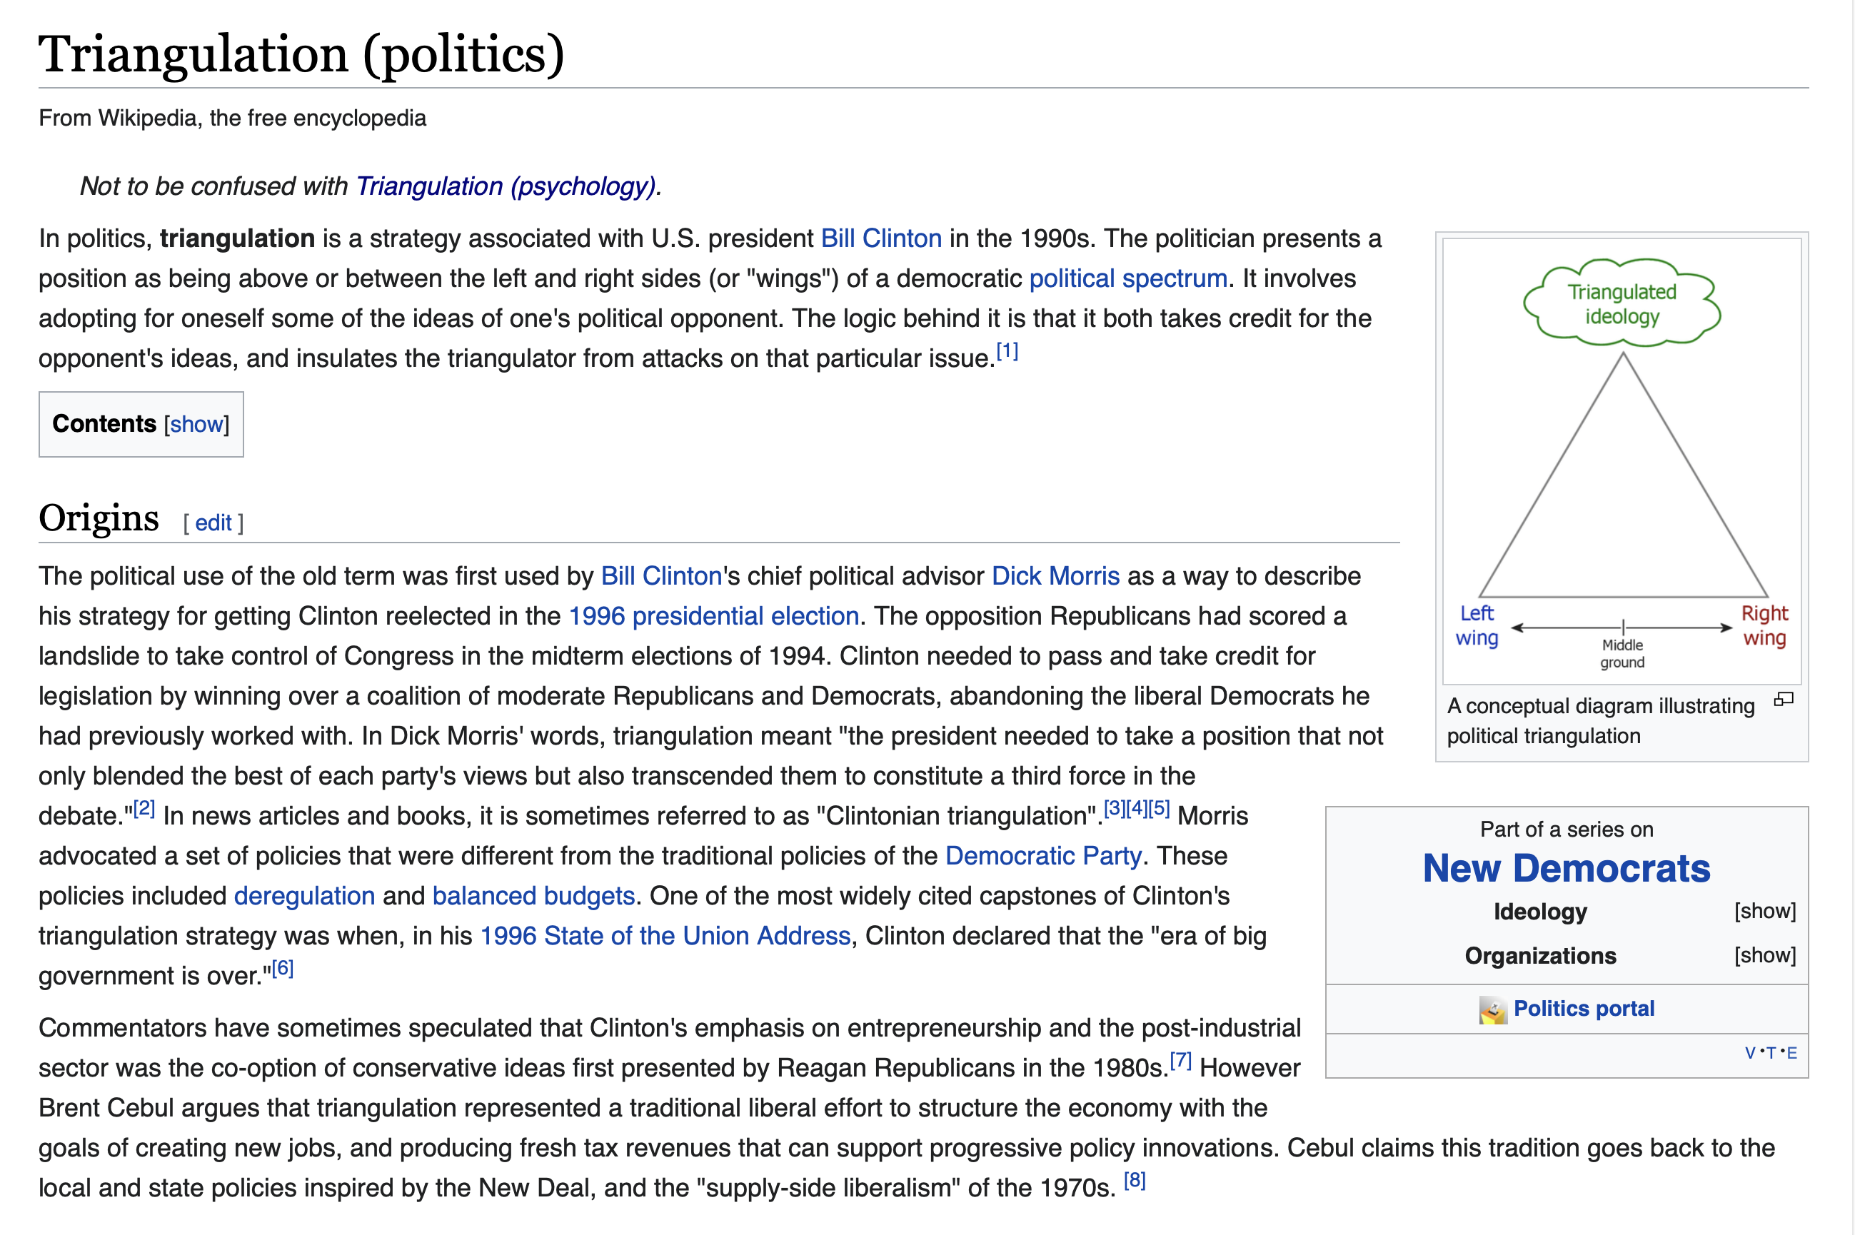
Task: Click the Politics portal text link
Action: coord(1583,1009)
